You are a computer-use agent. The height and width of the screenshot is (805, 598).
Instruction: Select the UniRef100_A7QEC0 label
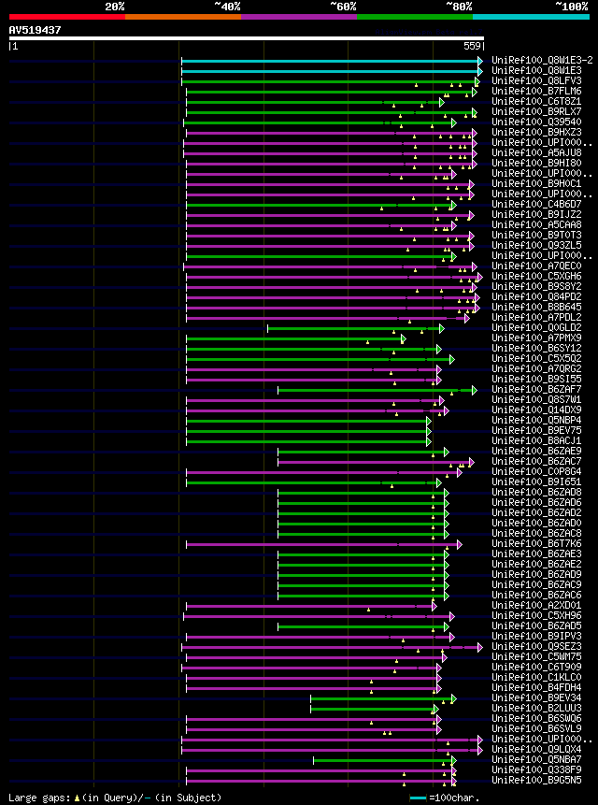click(x=537, y=266)
